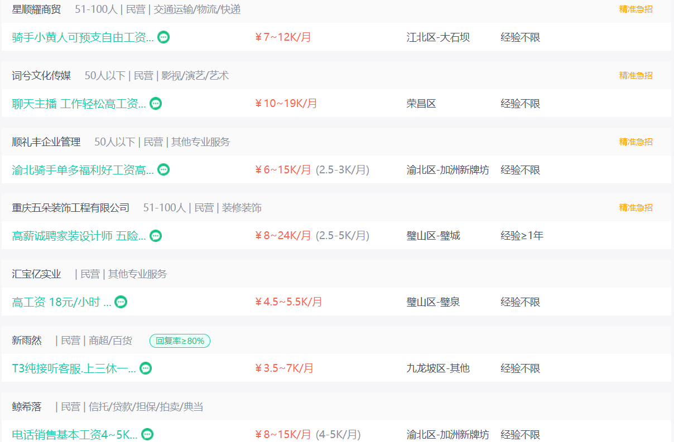The width and height of the screenshot is (674, 442).
Task: Chat icon beside 高薪诚聘家装设计师 posting
Action: tap(156, 236)
